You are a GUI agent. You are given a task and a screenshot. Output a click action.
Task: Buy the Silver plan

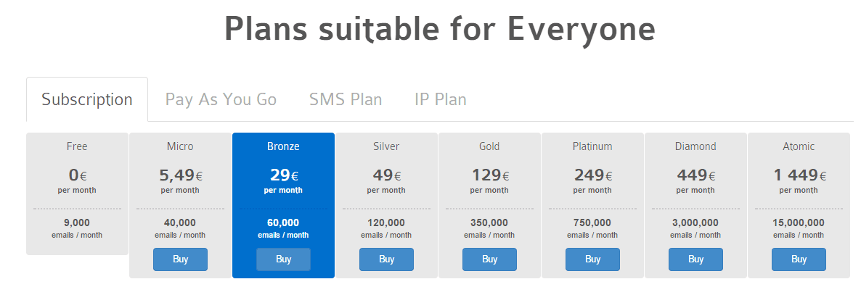[386, 259]
